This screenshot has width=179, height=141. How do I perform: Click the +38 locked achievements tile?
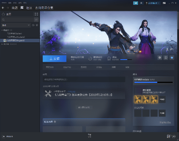pos(162,113)
